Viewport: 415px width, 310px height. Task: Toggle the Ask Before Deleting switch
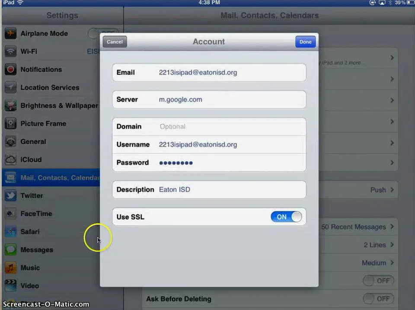click(x=379, y=299)
